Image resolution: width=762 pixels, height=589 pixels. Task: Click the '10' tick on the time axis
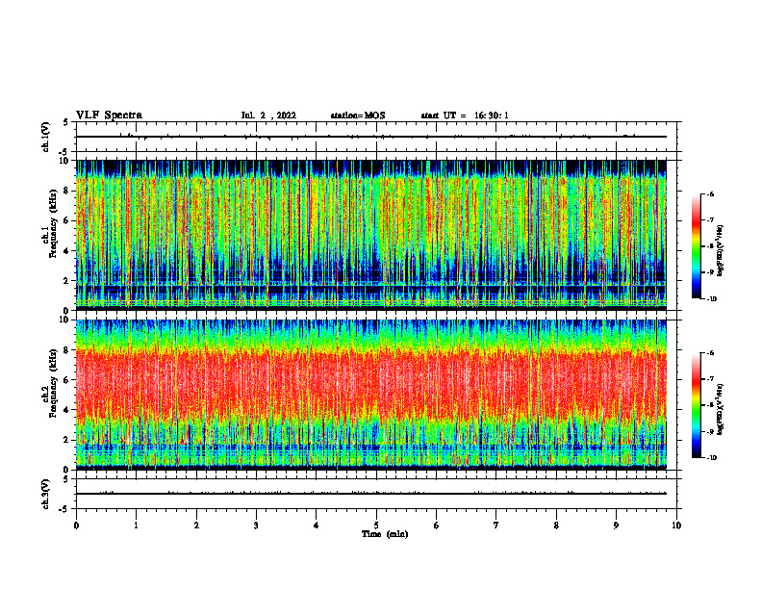coord(676,525)
